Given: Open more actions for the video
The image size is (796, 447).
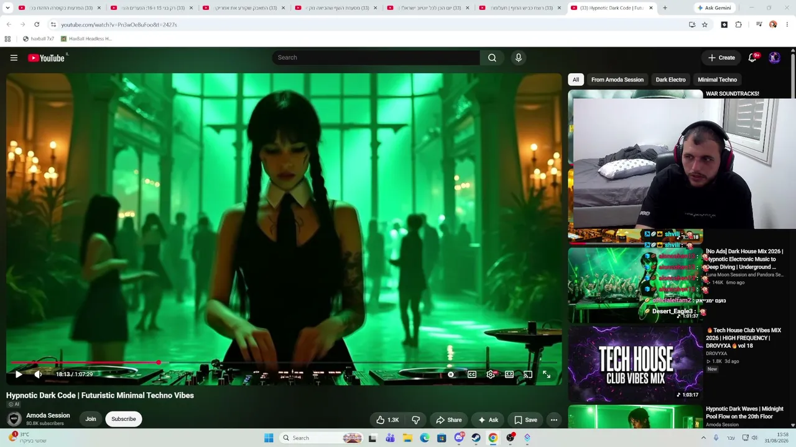Looking at the screenshot, I should [554, 420].
